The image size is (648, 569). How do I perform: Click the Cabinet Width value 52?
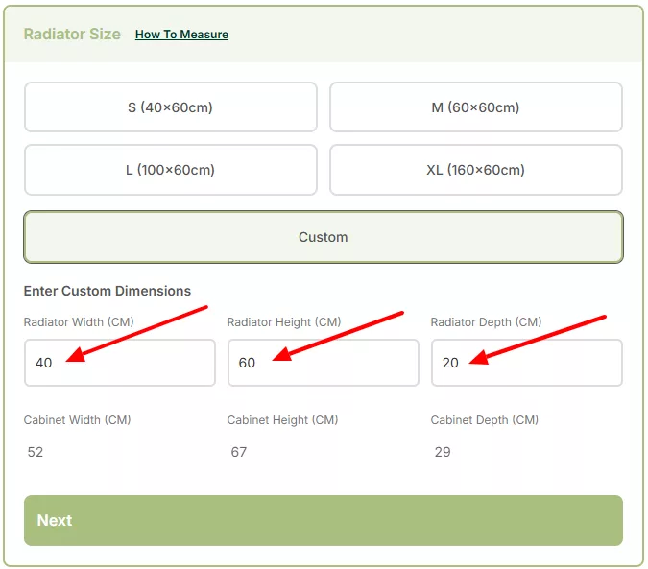36,452
